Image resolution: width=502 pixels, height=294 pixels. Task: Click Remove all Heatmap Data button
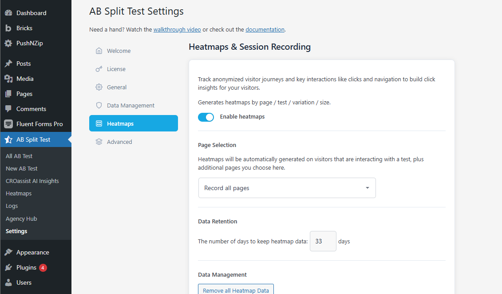236,290
